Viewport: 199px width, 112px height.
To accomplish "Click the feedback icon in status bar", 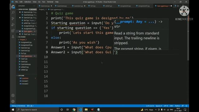I will pyautogui.click(x=183, y=106).
